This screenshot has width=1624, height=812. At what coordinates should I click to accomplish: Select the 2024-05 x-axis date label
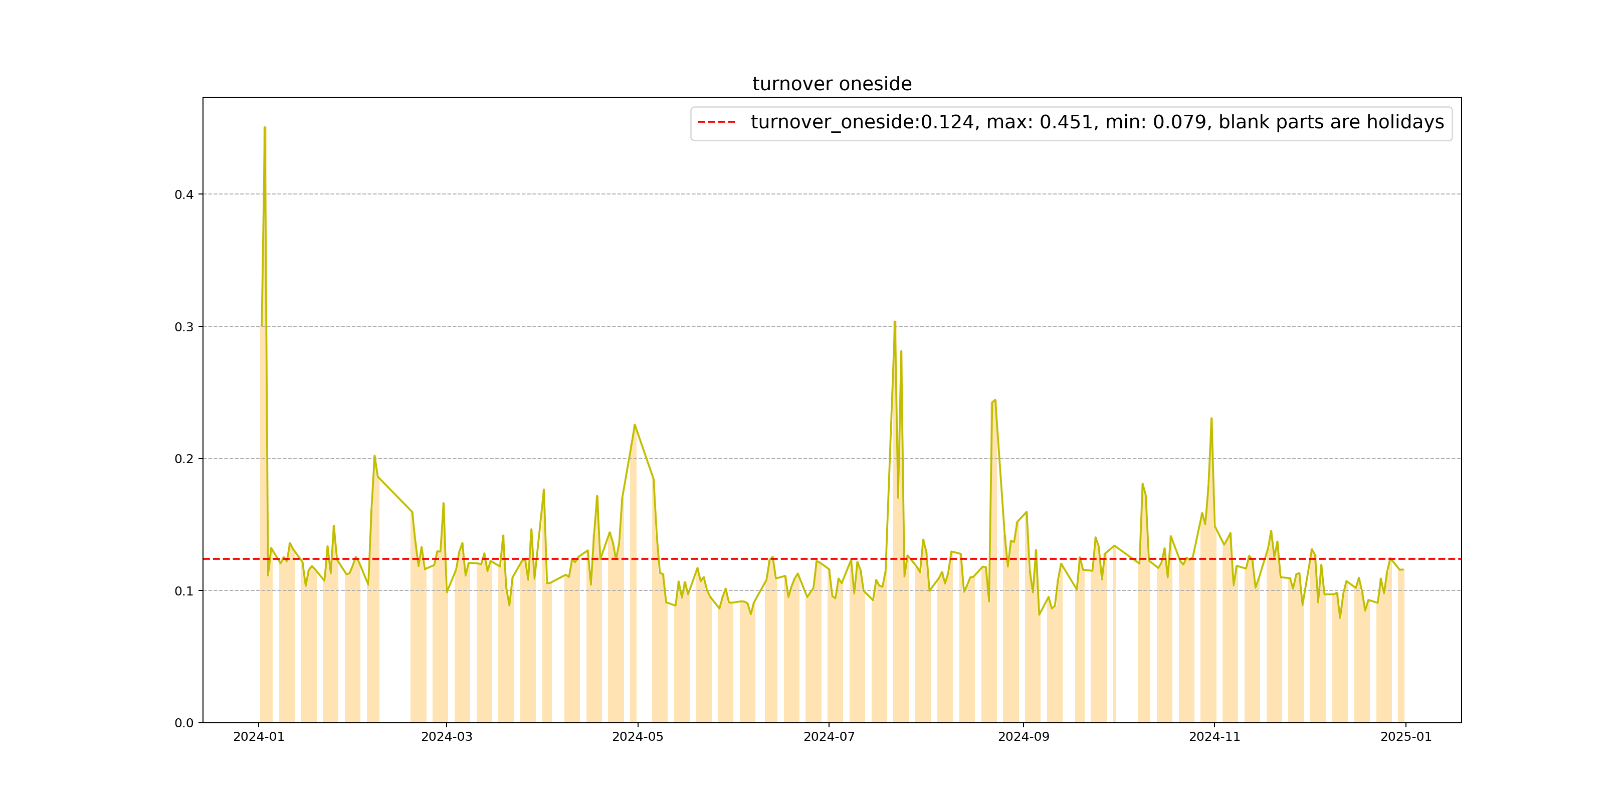[x=638, y=737]
